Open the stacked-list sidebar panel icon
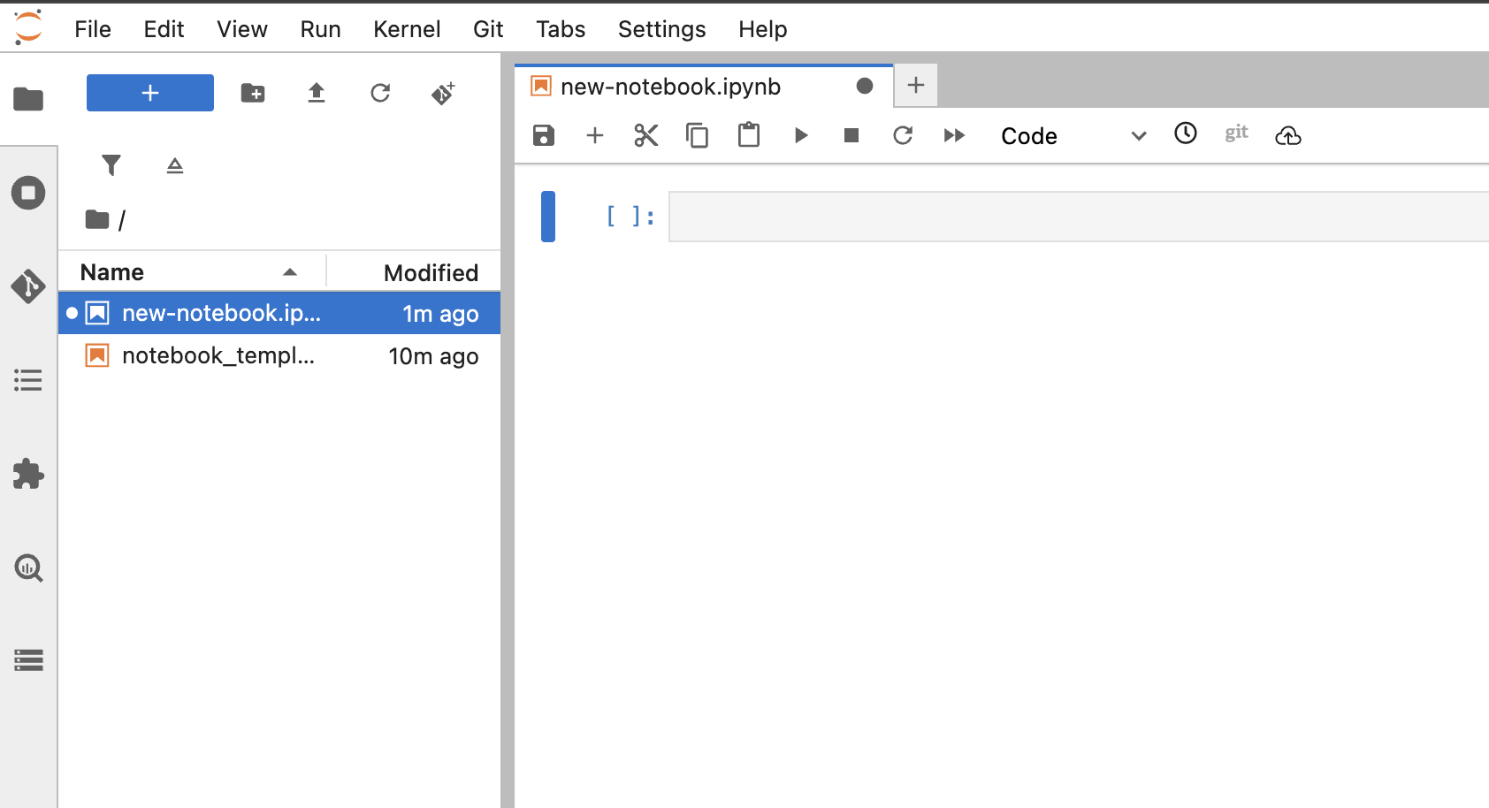1489x808 pixels. click(x=28, y=660)
